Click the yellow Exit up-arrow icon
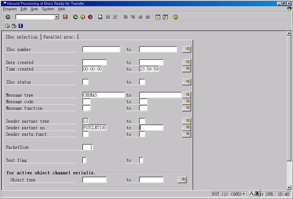Image resolution: width=293 pixels, height=199 pixels. [83, 17]
